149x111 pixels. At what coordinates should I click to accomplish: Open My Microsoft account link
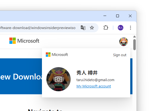pyautogui.click(x=94, y=86)
